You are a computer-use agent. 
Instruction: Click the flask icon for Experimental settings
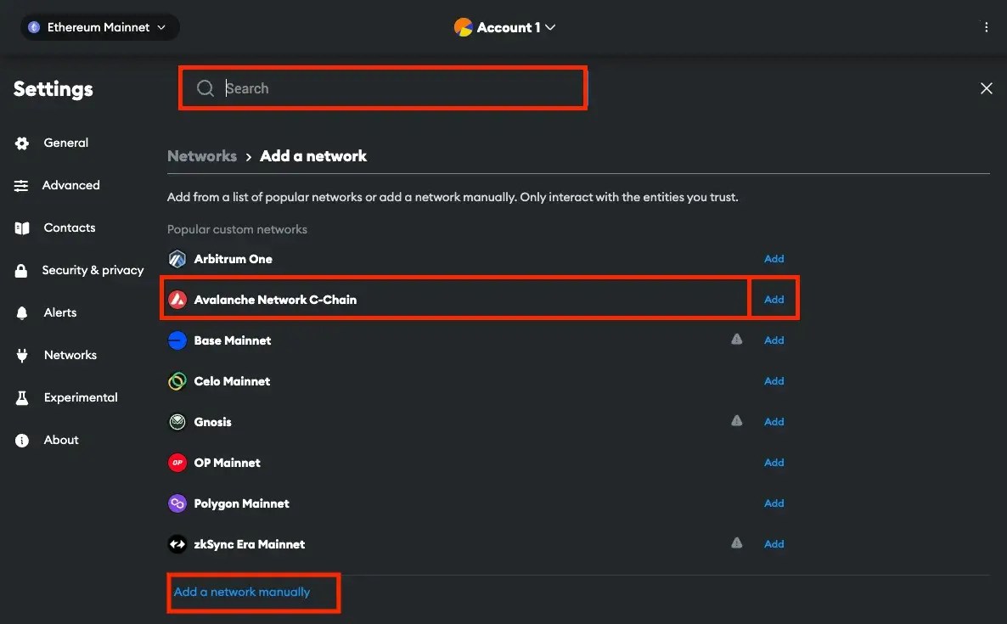[21, 397]
